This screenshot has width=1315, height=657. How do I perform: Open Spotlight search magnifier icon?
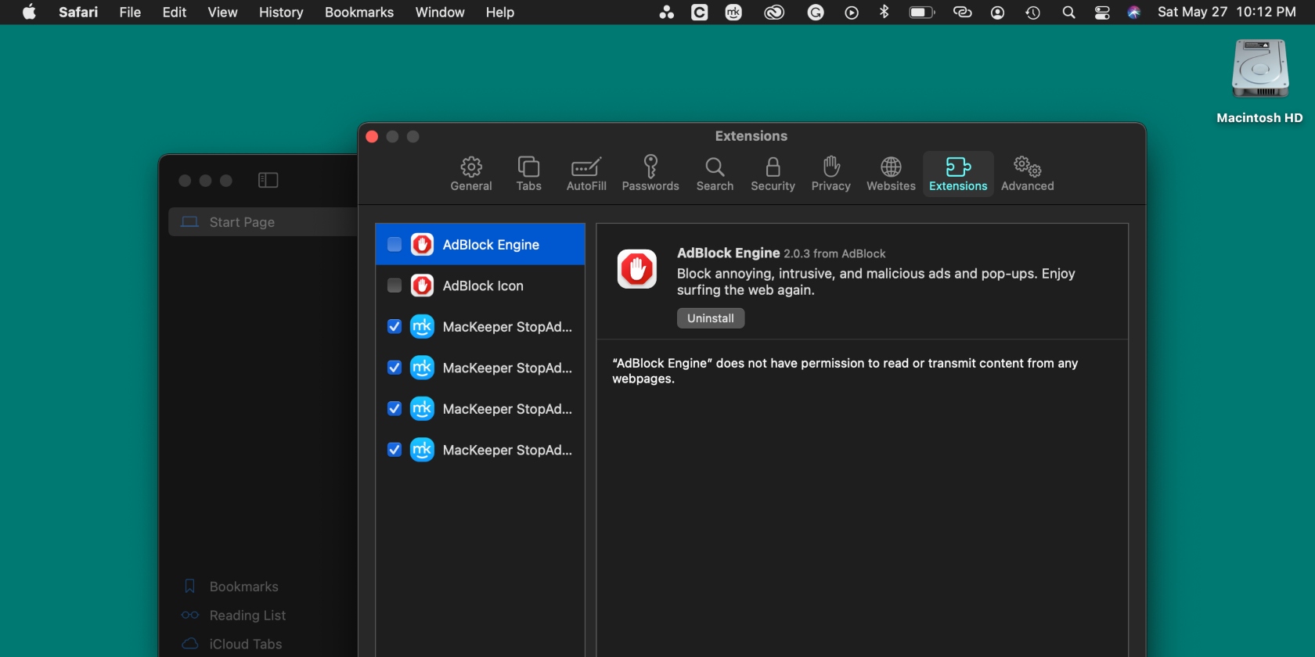[1068, 13]
